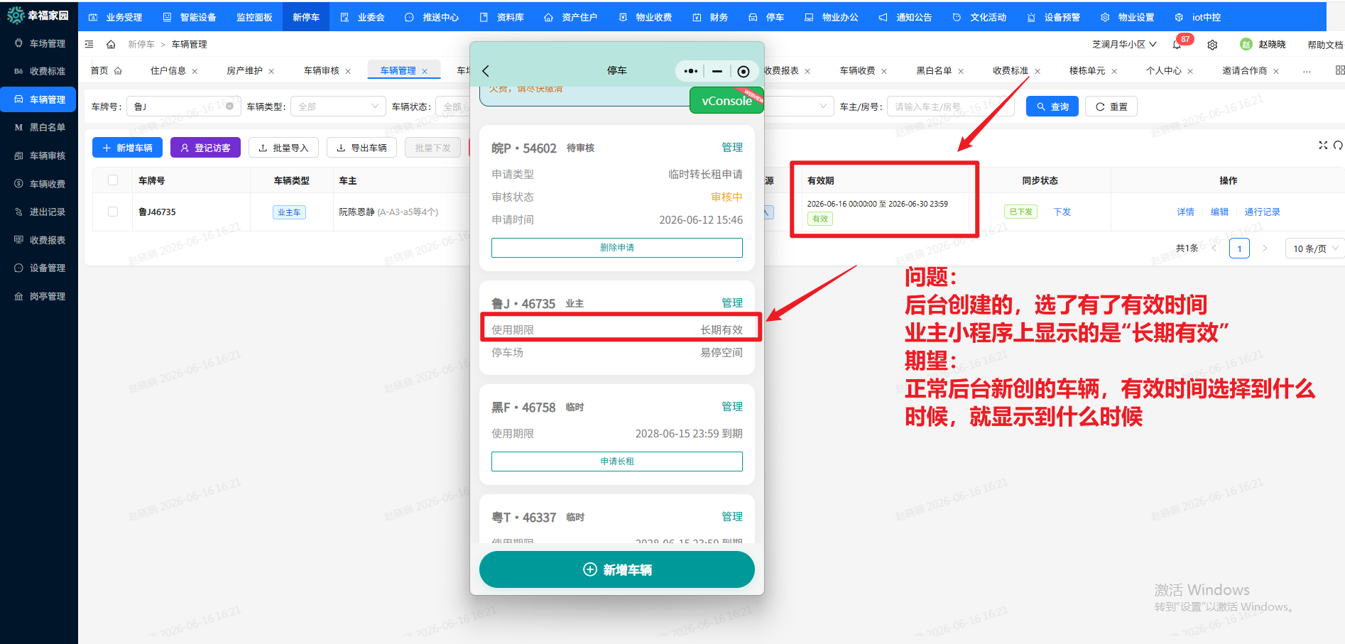Clear the 车牌号 input with the x icon

[x=229, y=106]
